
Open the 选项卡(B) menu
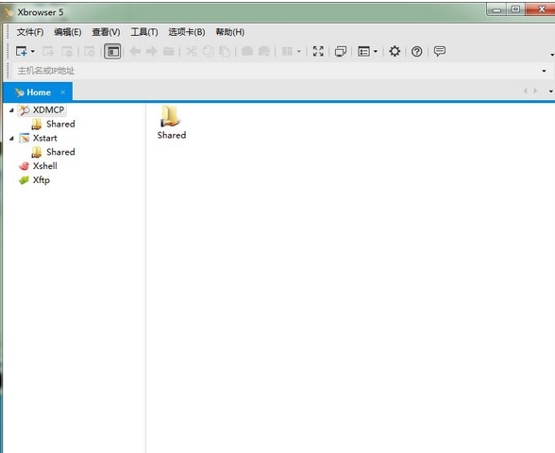click(187, 32)
